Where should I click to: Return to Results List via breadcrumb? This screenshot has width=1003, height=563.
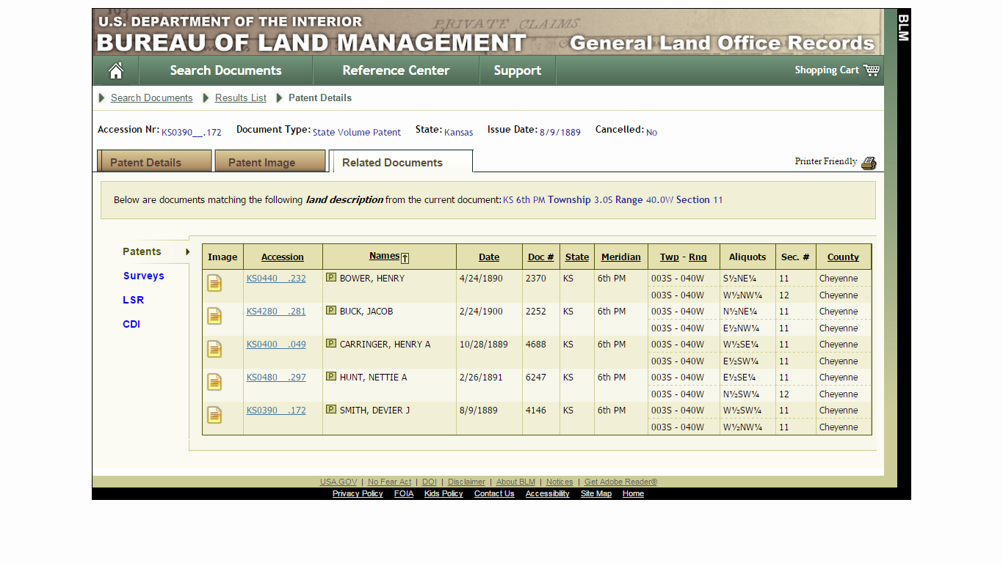[x=240, y=97]
